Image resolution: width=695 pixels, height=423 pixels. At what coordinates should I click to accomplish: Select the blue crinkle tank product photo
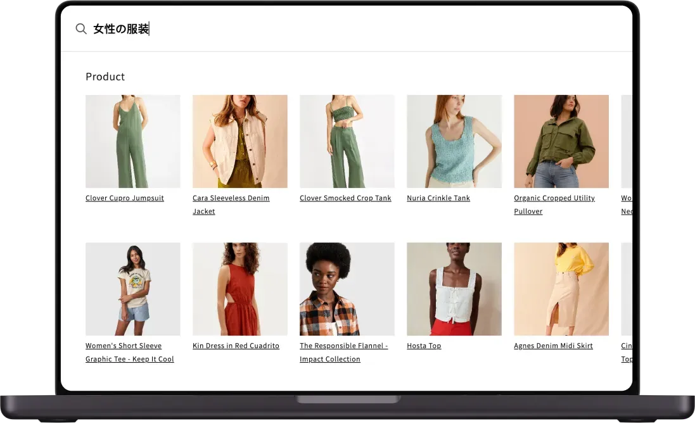point(454,141)
